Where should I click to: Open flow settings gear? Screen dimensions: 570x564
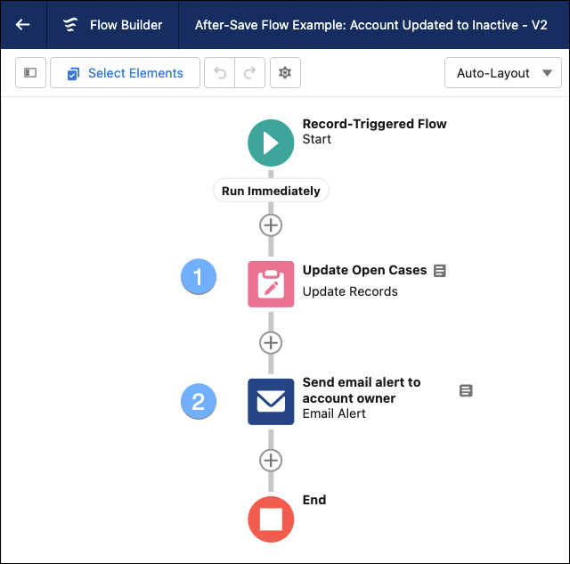click(x=285, y=73)
